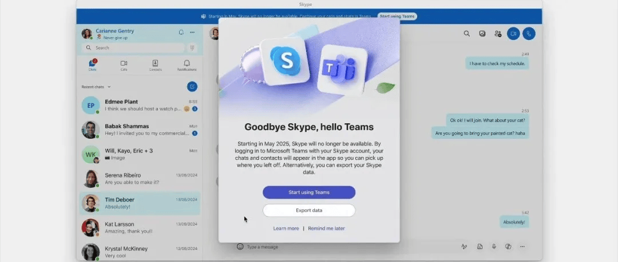Click Carianne Gentry's profile avatar
This screenshot has width=618, height=262.
click(x=87, y=34)
